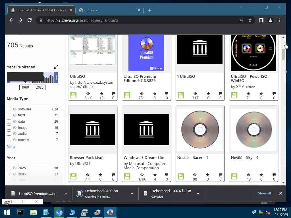Reload the archive.org page
Screen dimensions: 291x218
[x=30, y=20]
